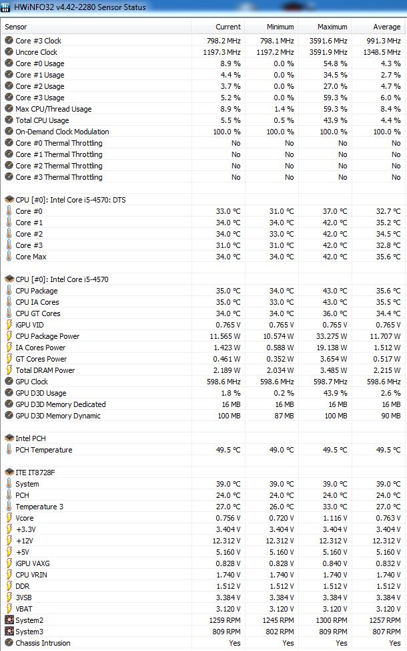This screenshot has width=407, height=651.
Task: Click the Current column header
Action: point(228,27)
